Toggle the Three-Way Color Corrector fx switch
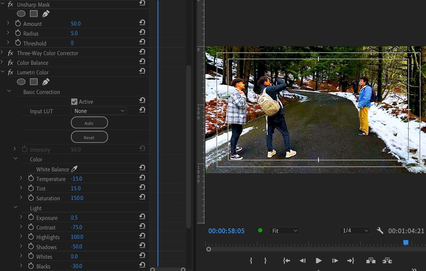426x271 pixels. 10,53
